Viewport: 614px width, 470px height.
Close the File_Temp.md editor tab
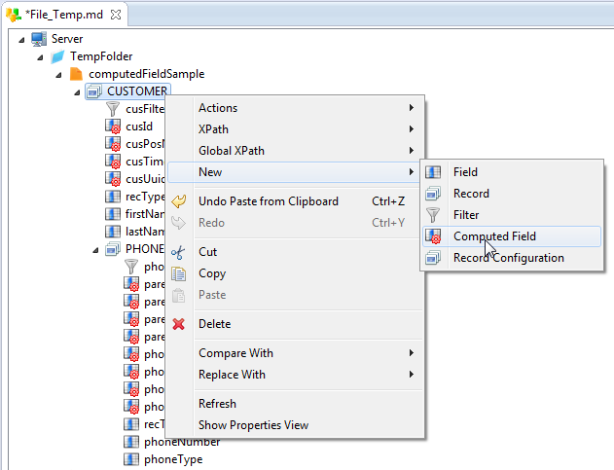(117, 16)
